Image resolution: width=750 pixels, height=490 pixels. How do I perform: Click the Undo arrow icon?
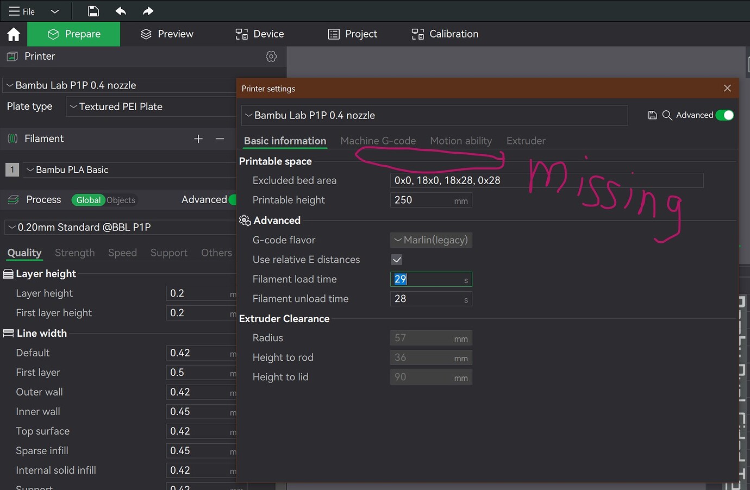[121, 11]
